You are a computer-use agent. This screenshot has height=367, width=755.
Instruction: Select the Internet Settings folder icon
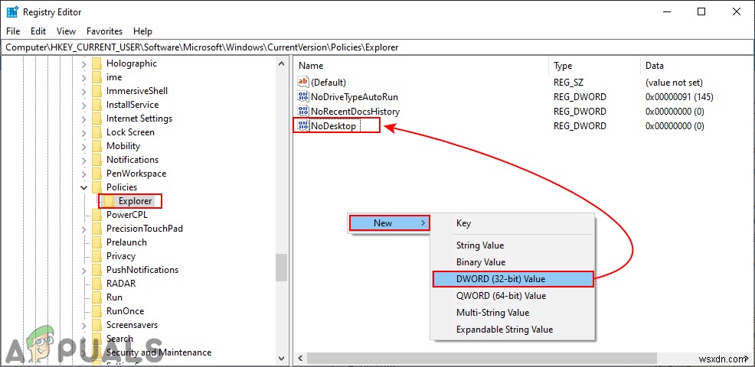tap(96, 119)
